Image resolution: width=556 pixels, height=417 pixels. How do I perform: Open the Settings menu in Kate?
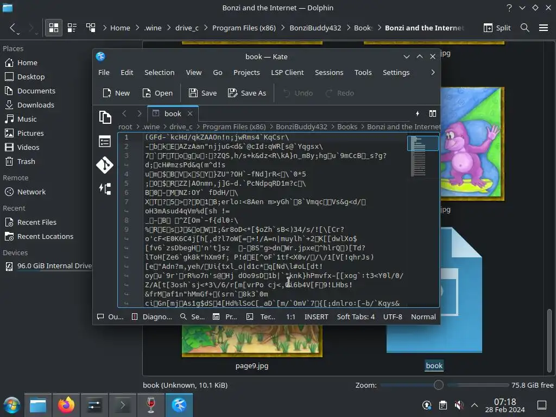coord(396,72)
